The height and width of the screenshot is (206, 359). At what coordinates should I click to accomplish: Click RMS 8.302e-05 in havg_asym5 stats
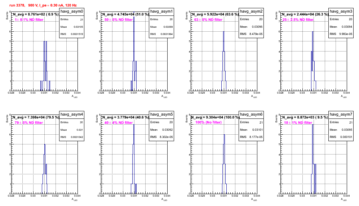click(x=161, y=137)
